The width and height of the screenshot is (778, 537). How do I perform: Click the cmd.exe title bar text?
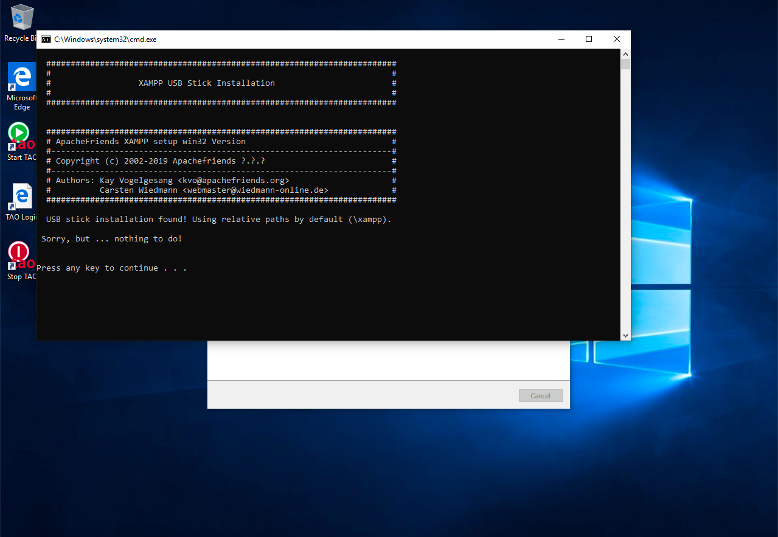[x=104, y=39]
